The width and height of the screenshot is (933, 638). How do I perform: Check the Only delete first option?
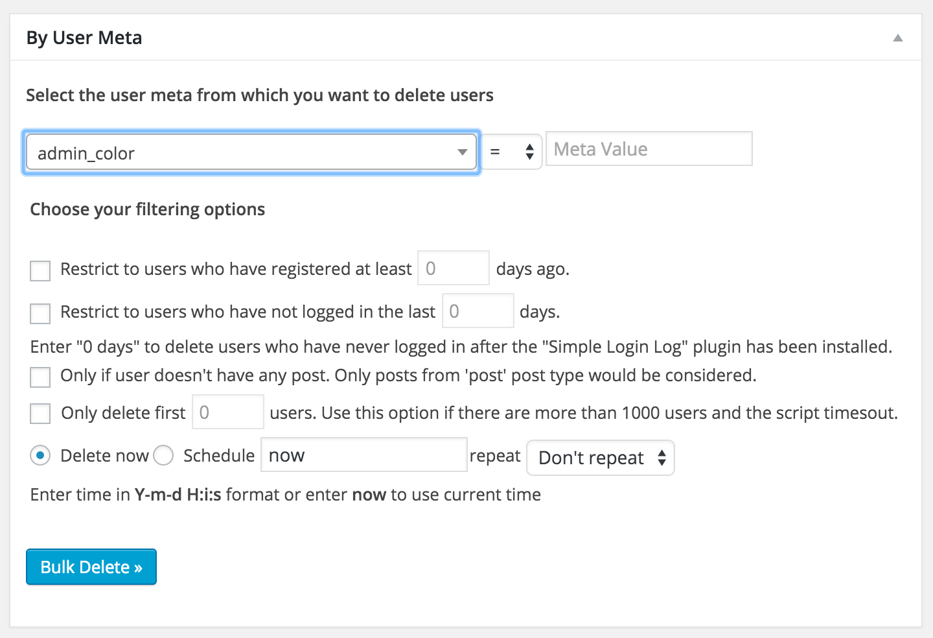click(40, 413)
